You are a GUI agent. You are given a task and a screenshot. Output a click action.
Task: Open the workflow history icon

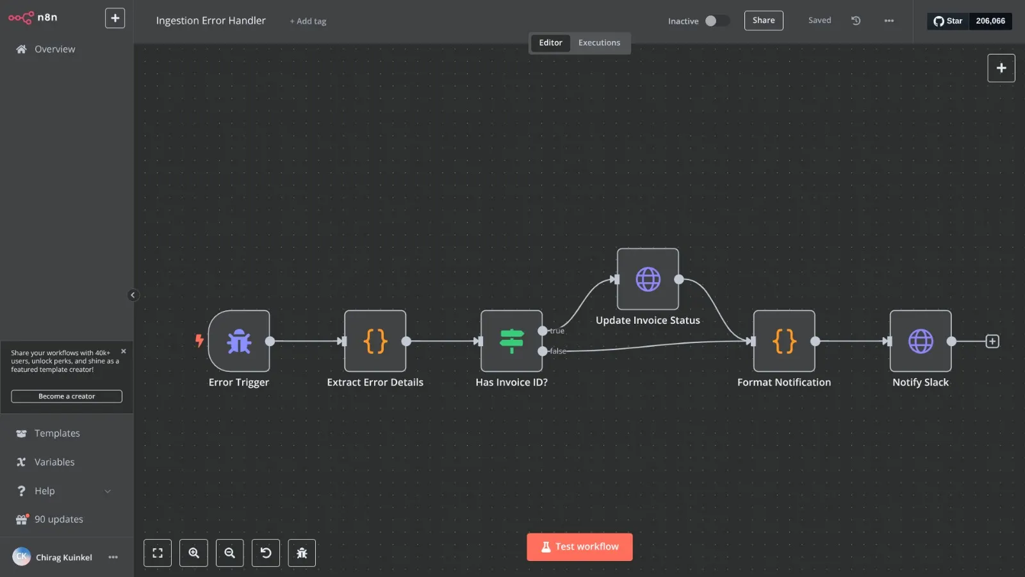tap(855, 21)
